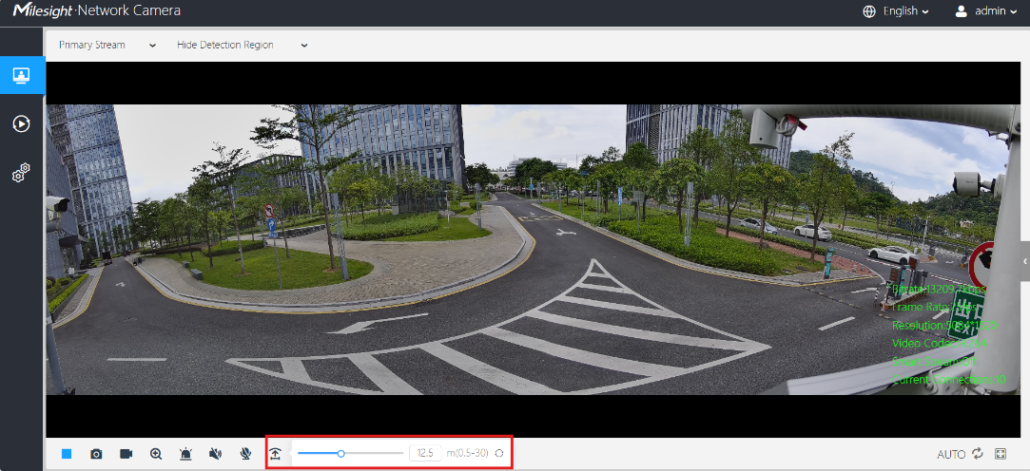Expand the right side panel arrow
This screenshot has height=471, width=1030.
(x=1025, y=261)
